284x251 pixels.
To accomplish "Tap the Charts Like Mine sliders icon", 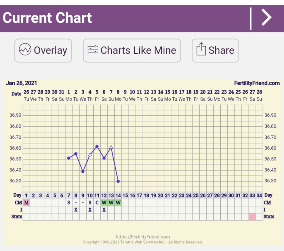I will click(x=93, y=50).
